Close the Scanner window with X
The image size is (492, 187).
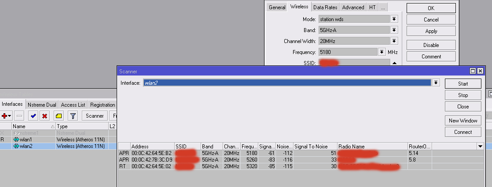click(480, 71)
